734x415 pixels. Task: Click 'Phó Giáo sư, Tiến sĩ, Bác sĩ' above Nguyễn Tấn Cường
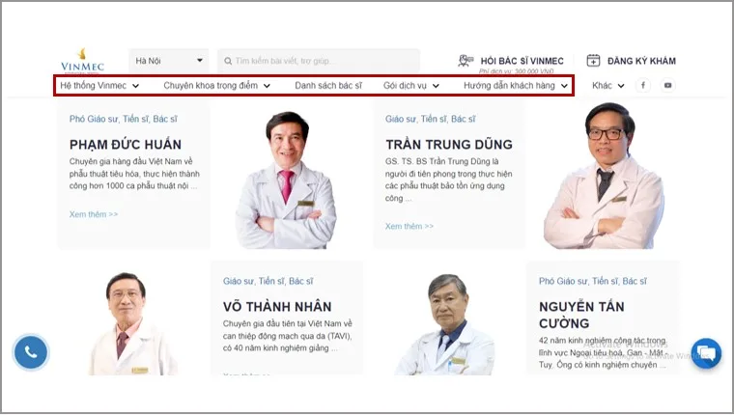point(593,281)
